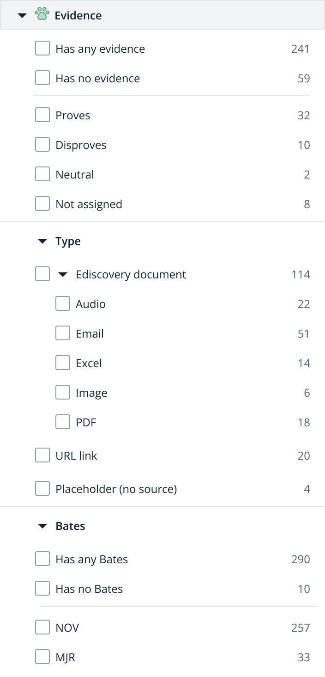
Task: Collapse the Ediscovery document subtree
Action: 63,275
